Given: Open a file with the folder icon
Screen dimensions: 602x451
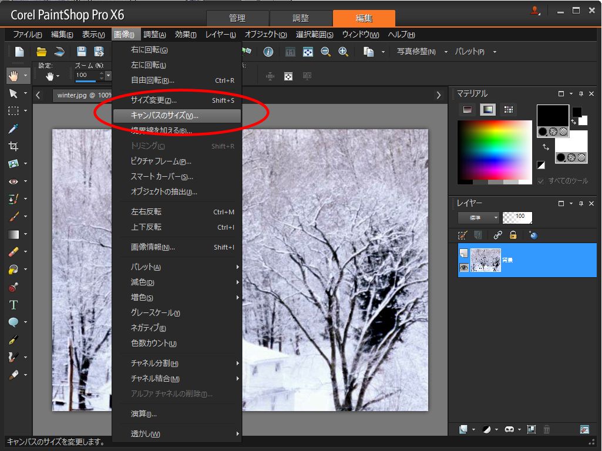Looking at the screenshot, I should [x=42, y=52].
